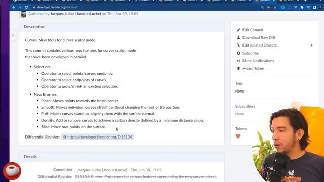The image size is (324, 182).
Task: Open Edit Related Objects... menu
Action: (261, 45)
